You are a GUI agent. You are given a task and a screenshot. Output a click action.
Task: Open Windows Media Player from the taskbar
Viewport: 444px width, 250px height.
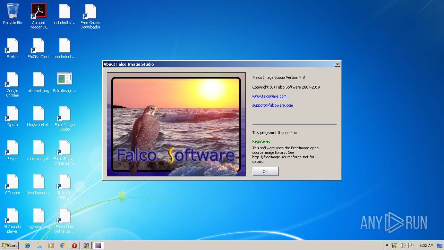coord(51,245)
